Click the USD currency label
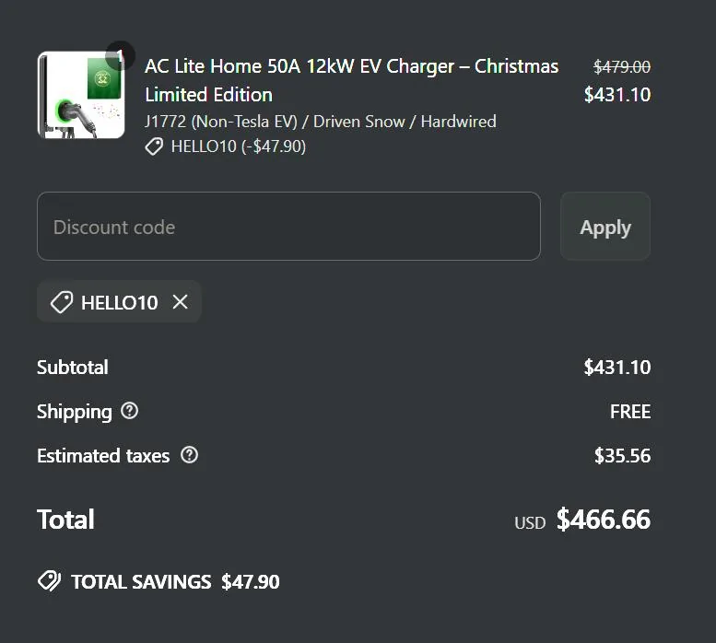Viewport: 716px width, 643px height. pyautogui.click(x=530, y=522)
